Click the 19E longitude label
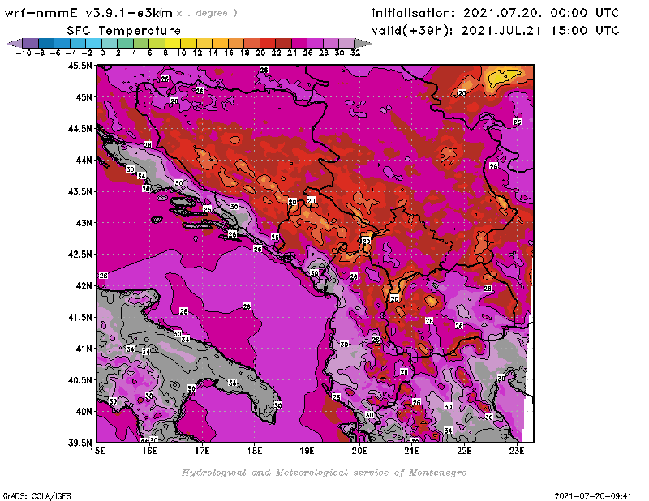 click(x=307, y=451)
